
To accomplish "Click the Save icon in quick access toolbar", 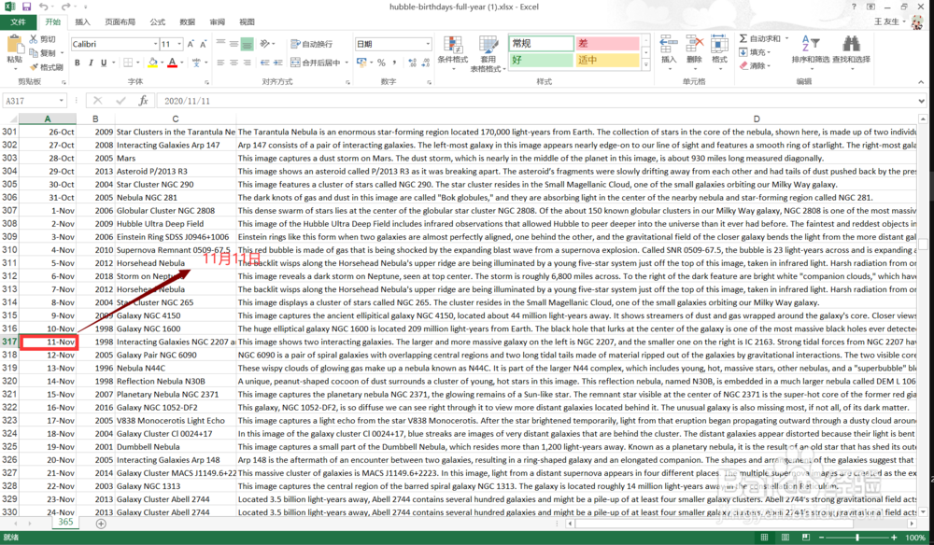I will click(x=26, y=7).
